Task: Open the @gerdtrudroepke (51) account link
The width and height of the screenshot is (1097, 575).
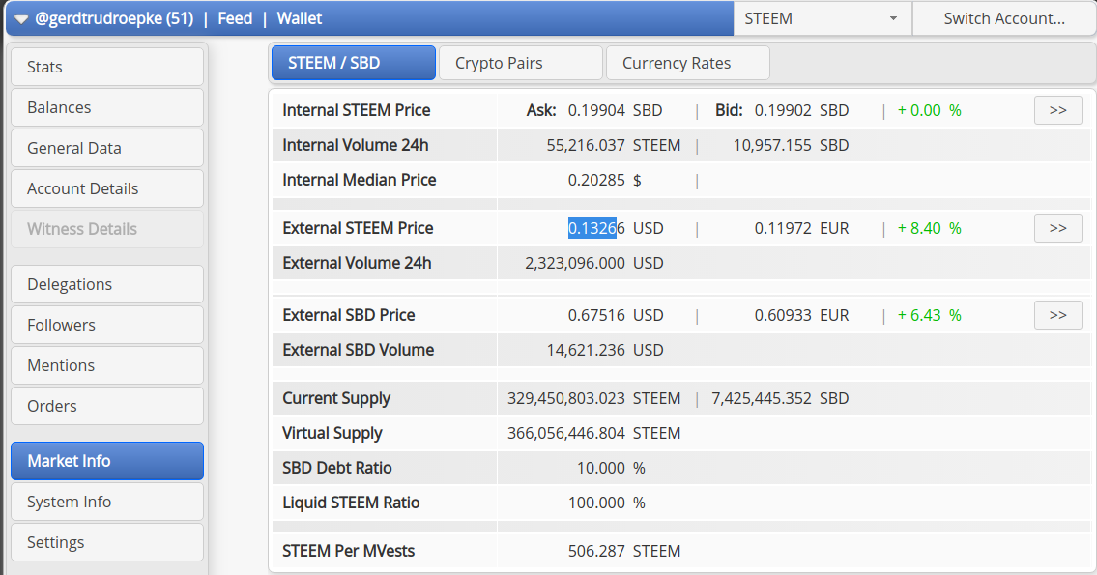Action: (x=114, y=19)
